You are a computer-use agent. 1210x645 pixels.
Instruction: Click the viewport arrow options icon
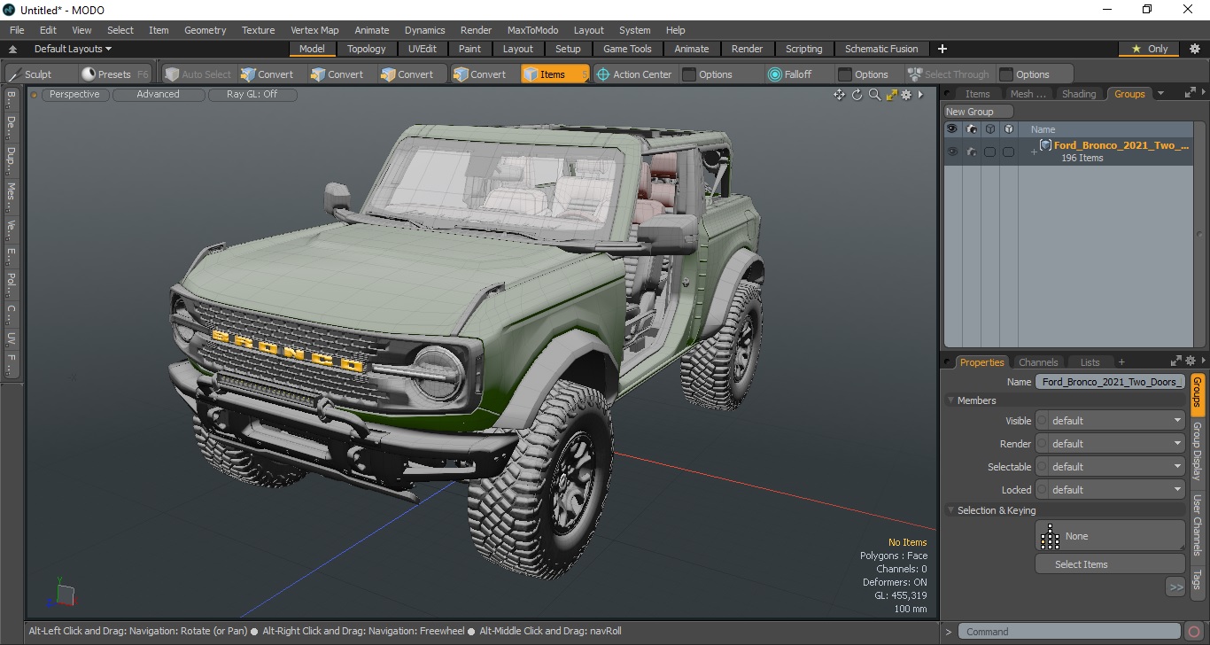pyautogui.click(x=920, y=95)
